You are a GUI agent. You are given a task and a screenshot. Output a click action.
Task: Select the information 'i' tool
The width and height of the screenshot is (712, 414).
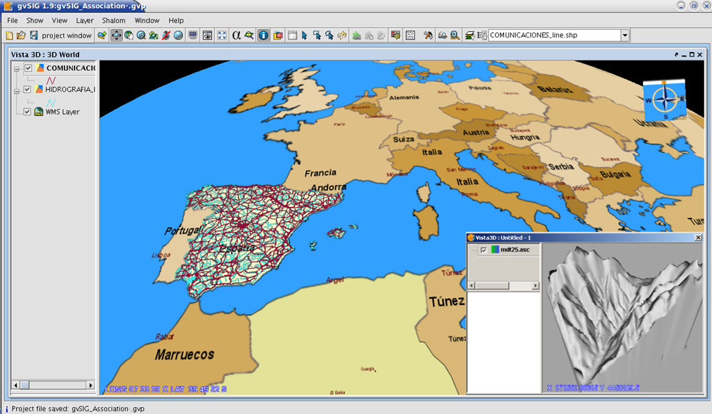264,35
